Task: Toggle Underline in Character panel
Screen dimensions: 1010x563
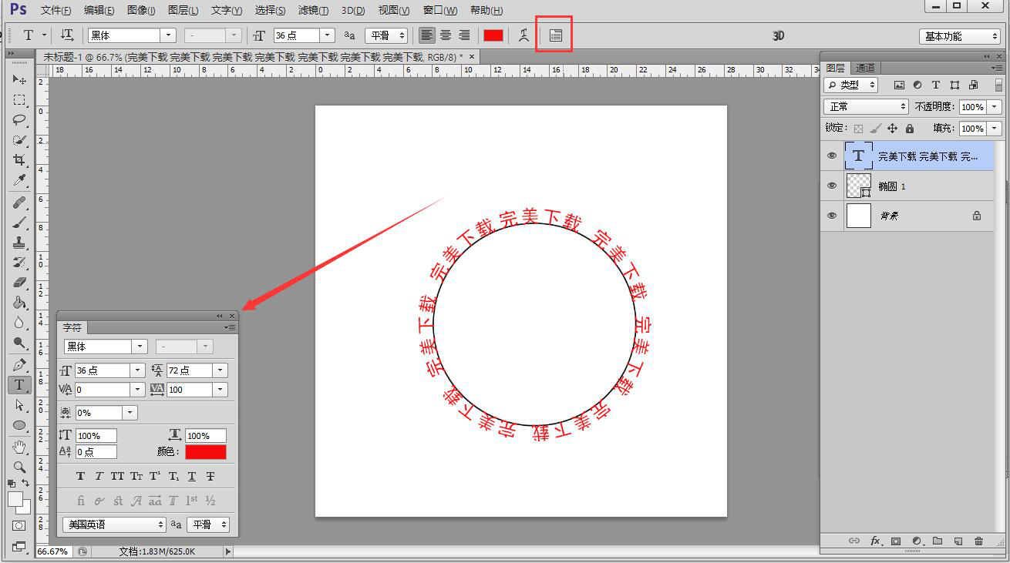Action: pos(192,477)
